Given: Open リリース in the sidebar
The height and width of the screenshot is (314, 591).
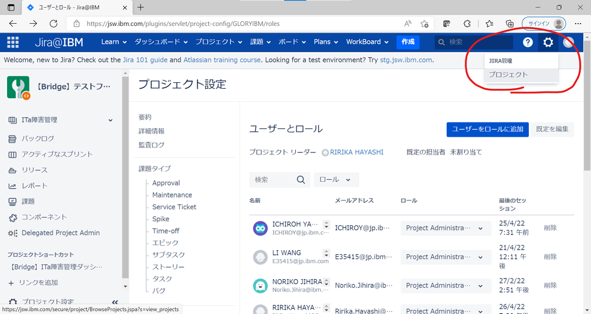Looking at the screenshot, I should coord(34,170).
